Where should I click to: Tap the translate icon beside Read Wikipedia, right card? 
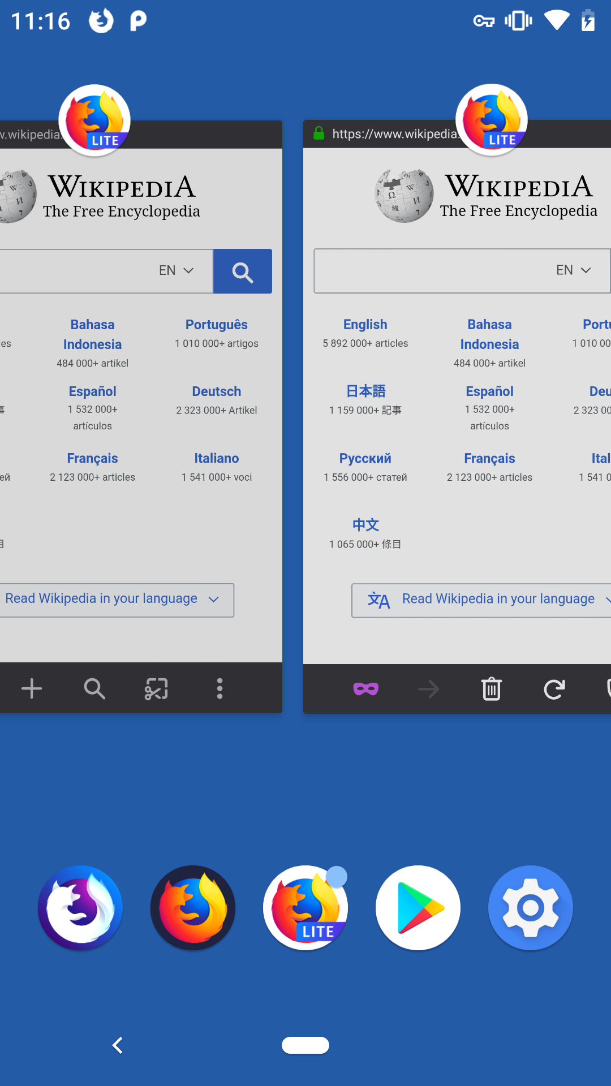pos(378,600)
